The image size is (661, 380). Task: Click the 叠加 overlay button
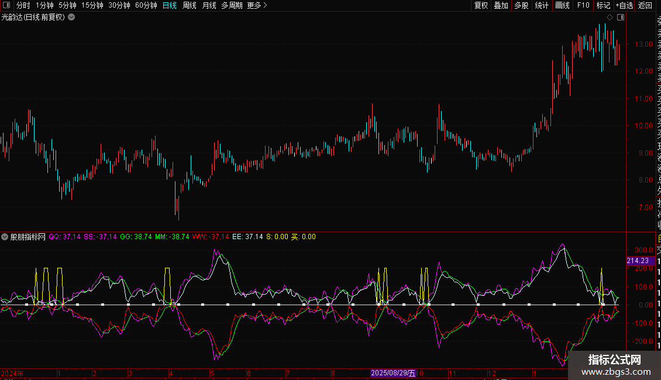pos(501,5)
